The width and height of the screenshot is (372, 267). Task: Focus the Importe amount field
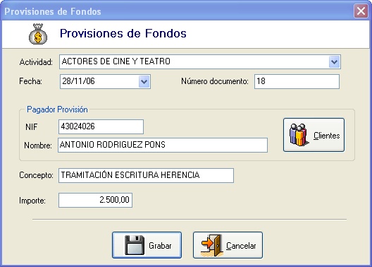point(95,200)
